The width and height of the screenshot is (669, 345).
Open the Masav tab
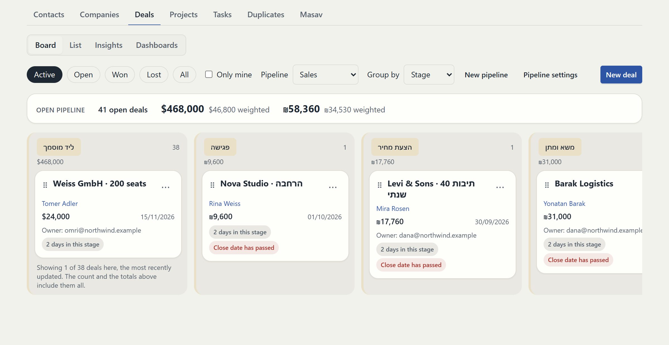311,14
